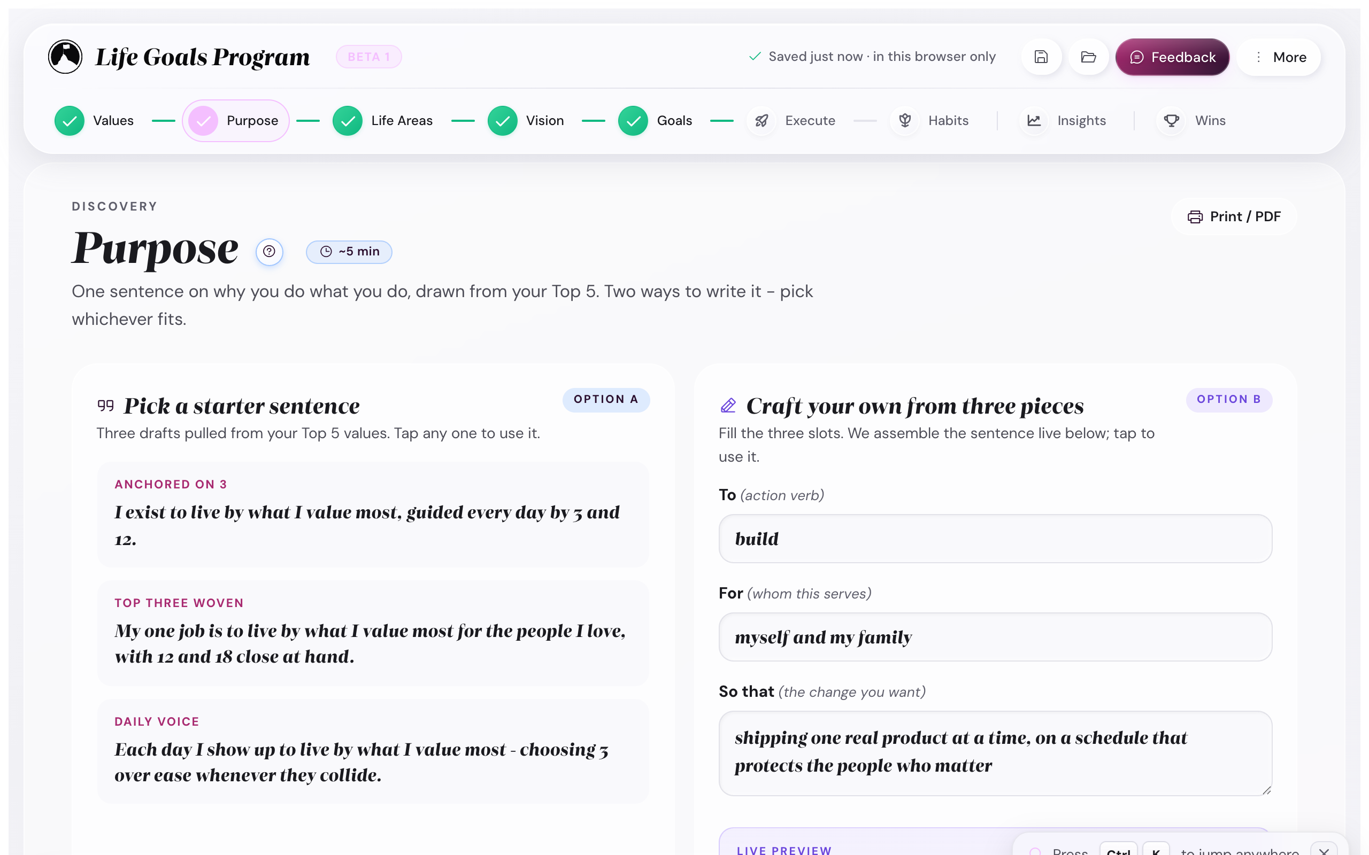Jump to the Goals step

click(x=656, y=120)
